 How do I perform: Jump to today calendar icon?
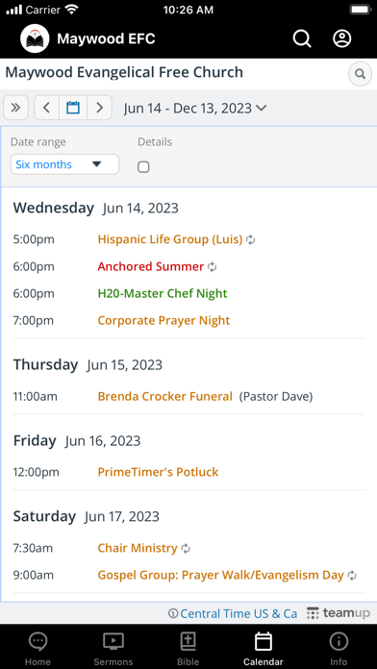point(73,108)
